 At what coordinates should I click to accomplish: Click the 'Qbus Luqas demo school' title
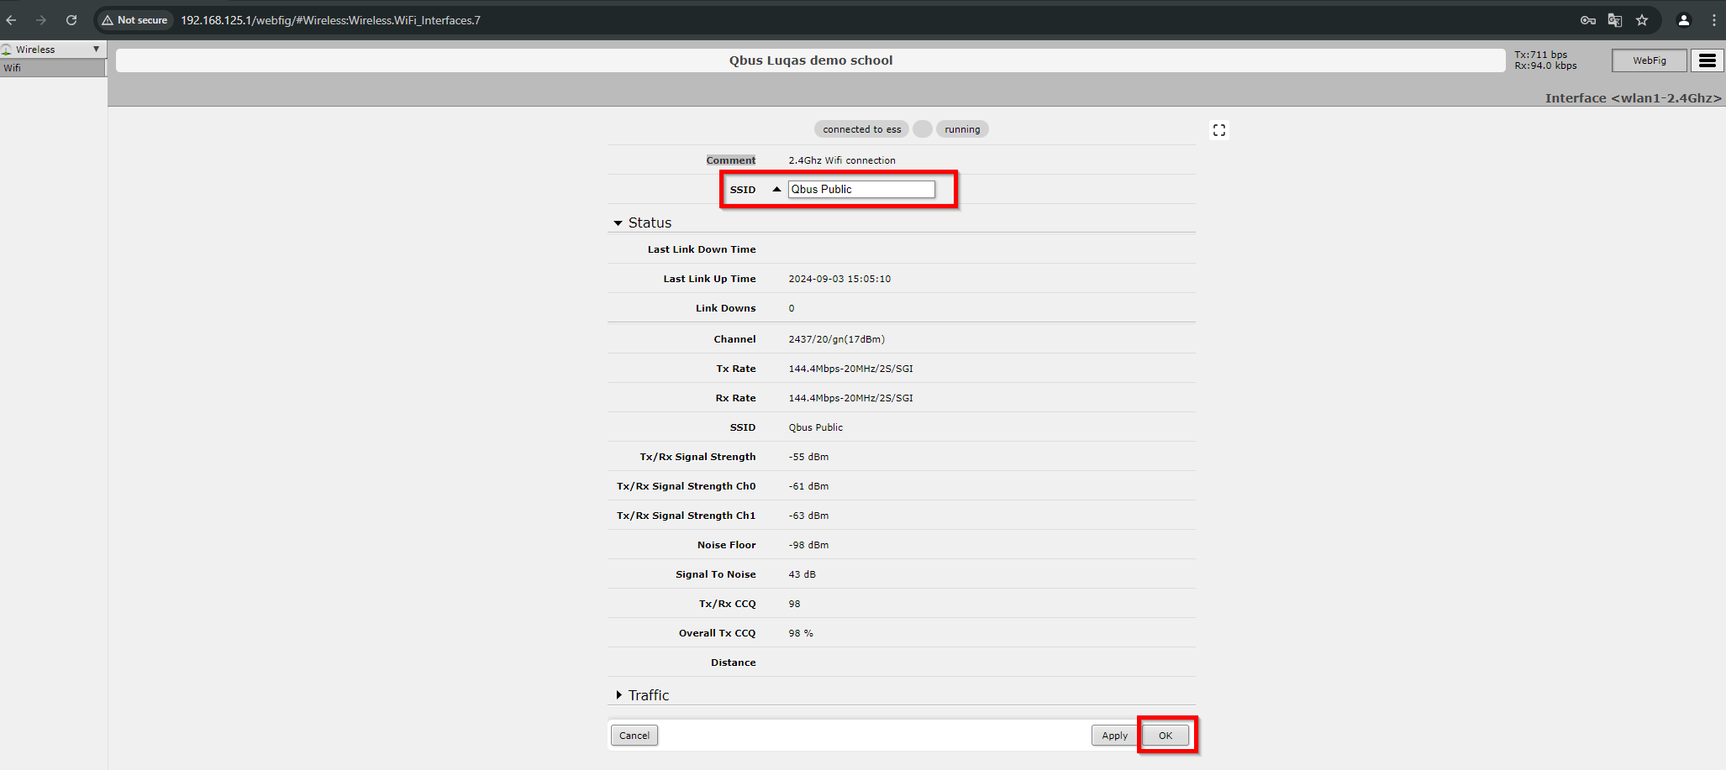point(811,60)
